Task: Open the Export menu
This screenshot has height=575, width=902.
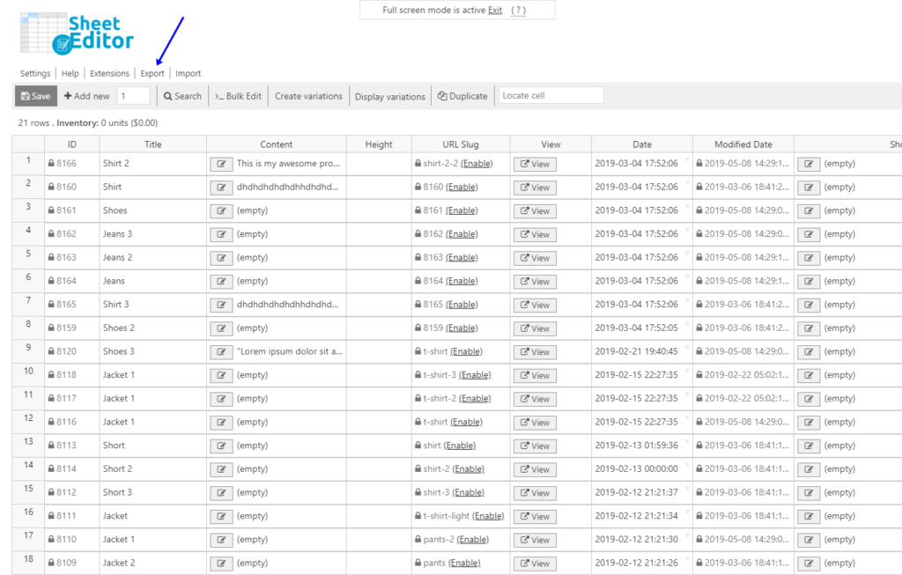Action: pos(152,73)
